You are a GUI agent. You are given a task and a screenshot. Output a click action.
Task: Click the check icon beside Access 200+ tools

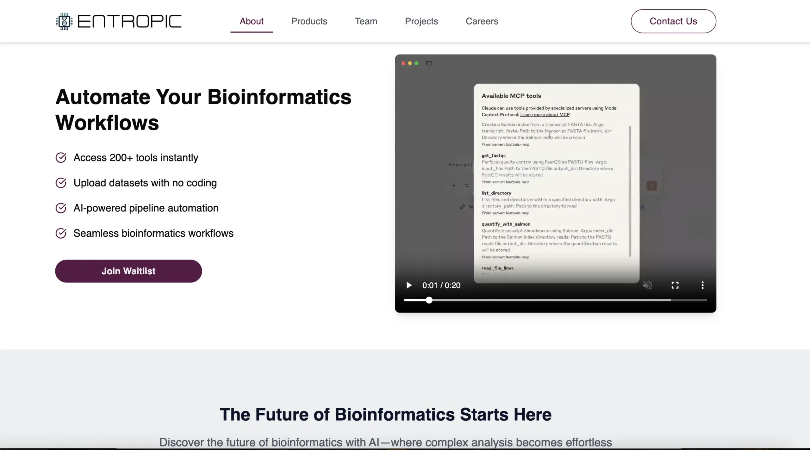[61, 157]
